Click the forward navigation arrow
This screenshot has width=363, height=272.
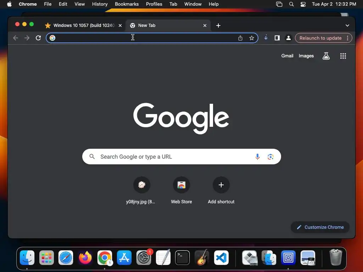click(27, 38)
